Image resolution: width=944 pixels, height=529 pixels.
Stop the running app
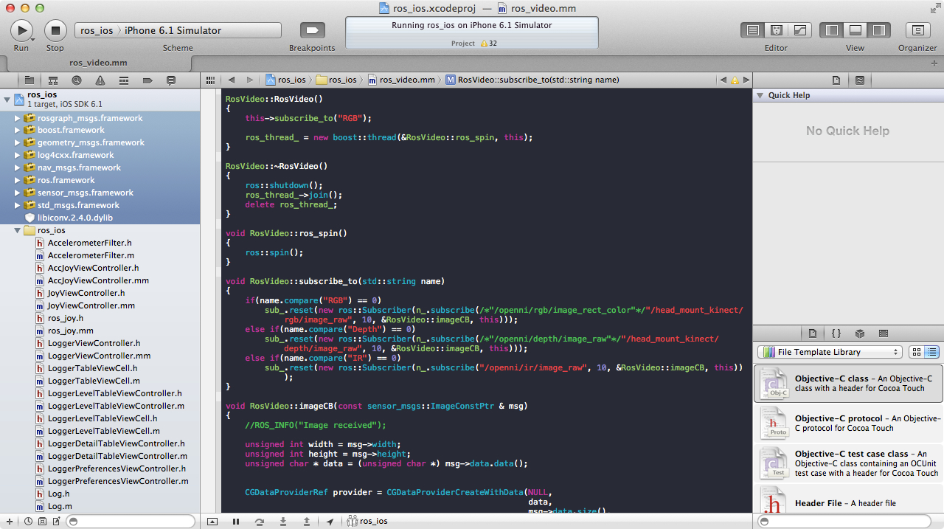(55, 30)
